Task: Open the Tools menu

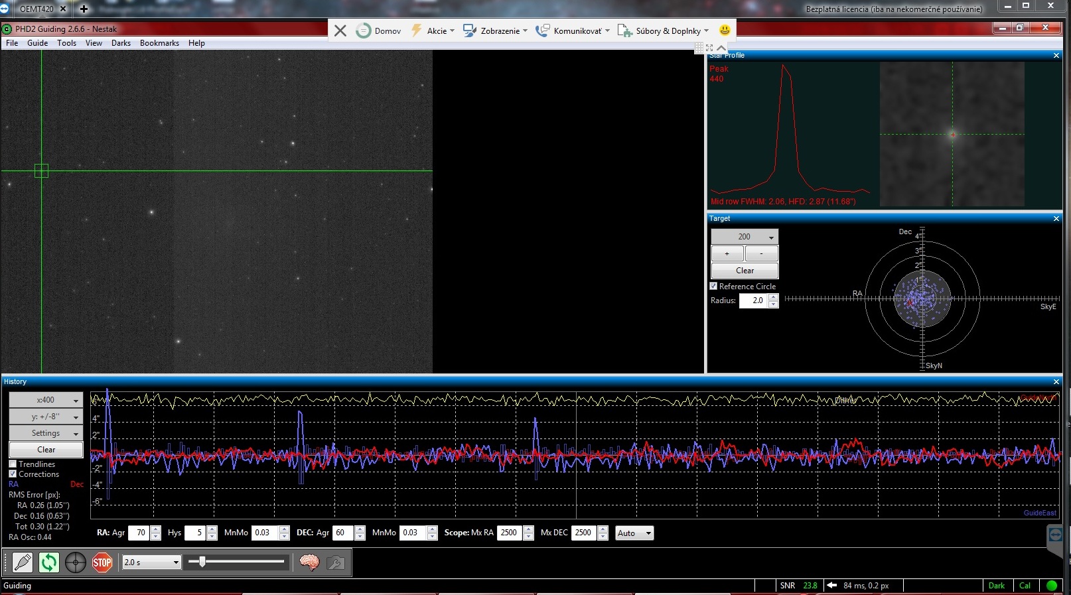Action: (x=66, y=43)
